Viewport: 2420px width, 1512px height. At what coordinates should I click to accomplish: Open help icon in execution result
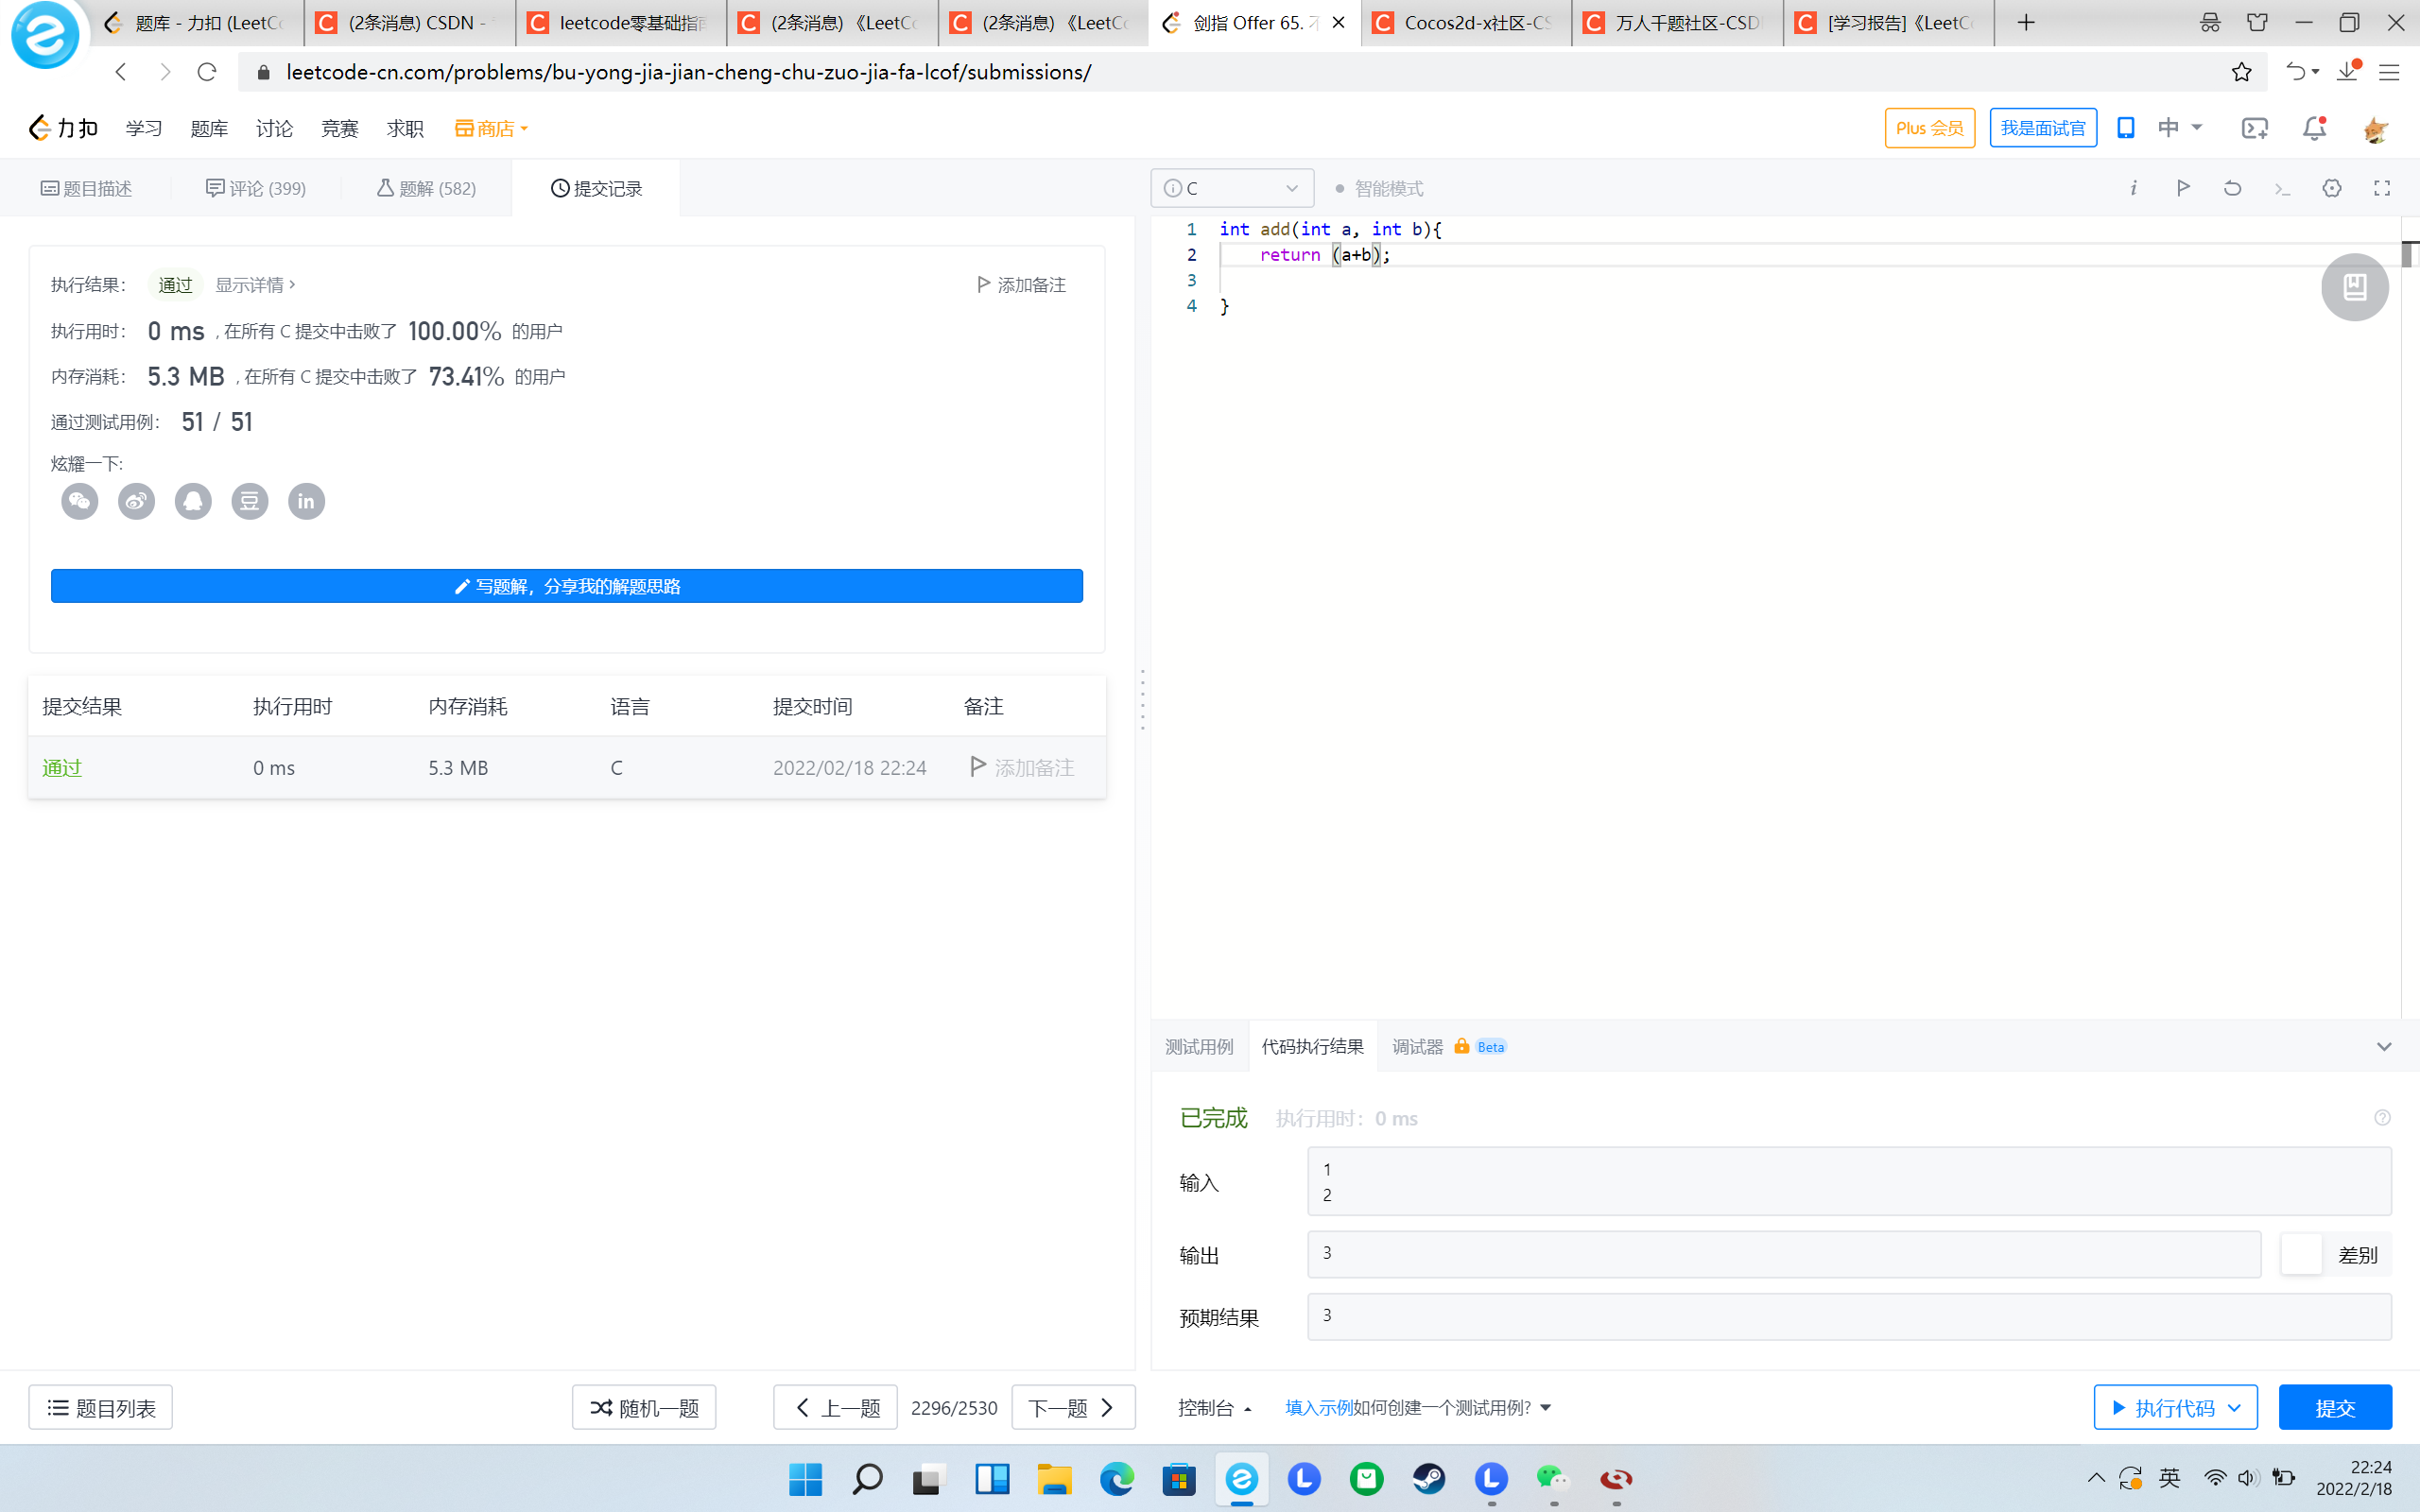(2382, 1118)
